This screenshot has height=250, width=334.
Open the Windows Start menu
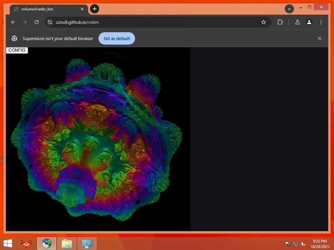pyautogui.click(x=8, y=243)
